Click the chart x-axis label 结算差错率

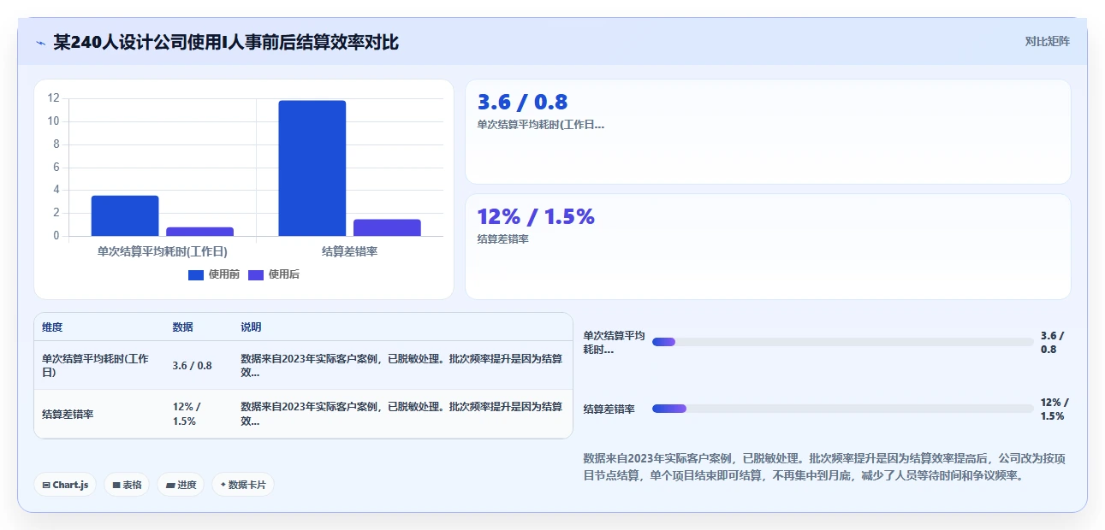click(350, 251)
